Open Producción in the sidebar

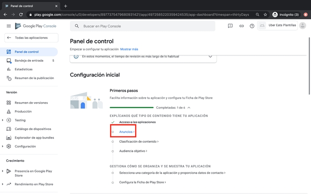23,111
